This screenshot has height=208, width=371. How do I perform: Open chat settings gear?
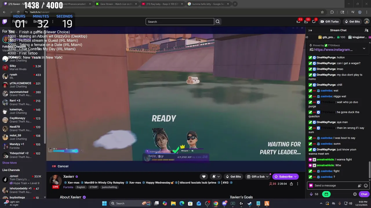coord(355,194)
